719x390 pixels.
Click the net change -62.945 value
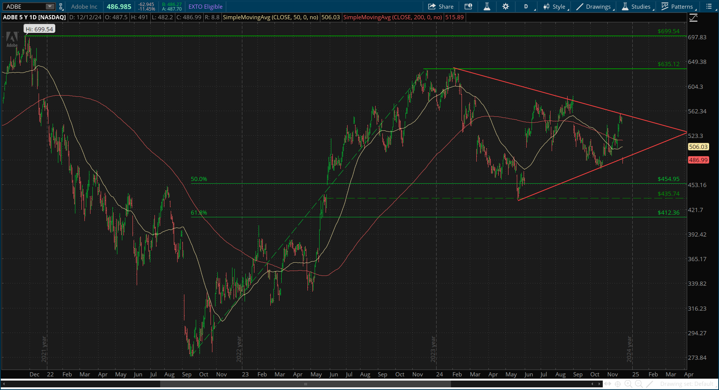coord(146,5)
